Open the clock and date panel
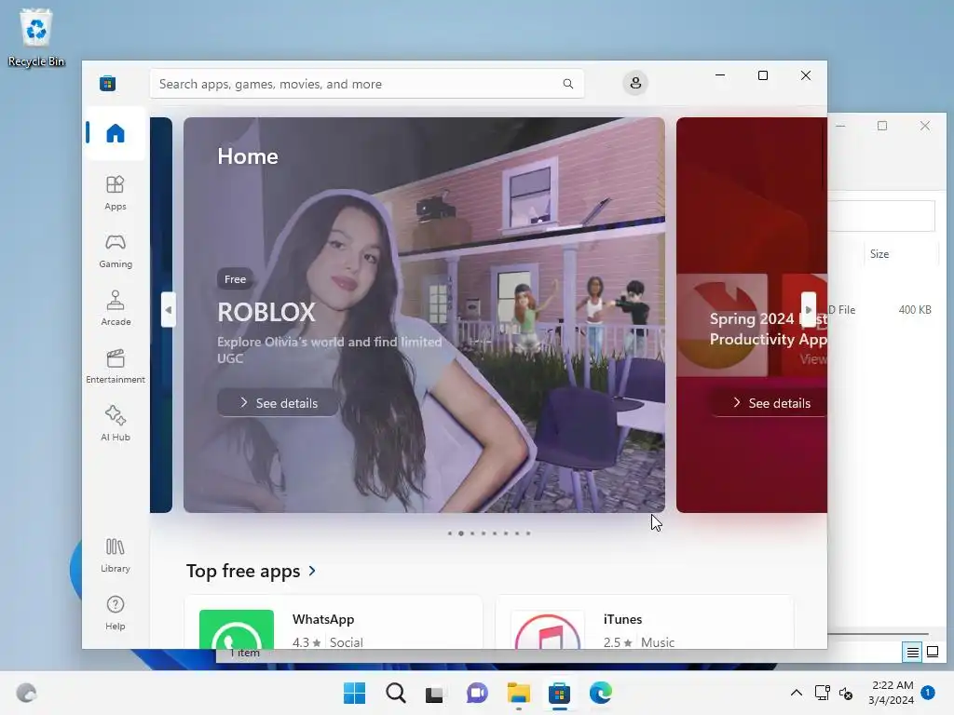Screen dimensions: 954x715 [892, 693]
